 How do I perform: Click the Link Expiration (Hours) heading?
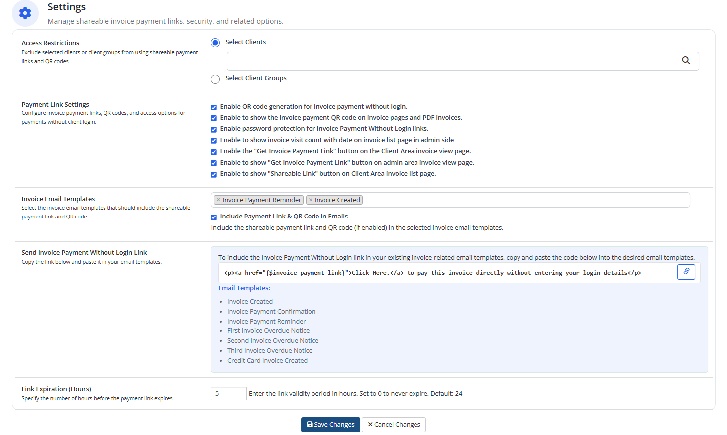pos(56,389)
